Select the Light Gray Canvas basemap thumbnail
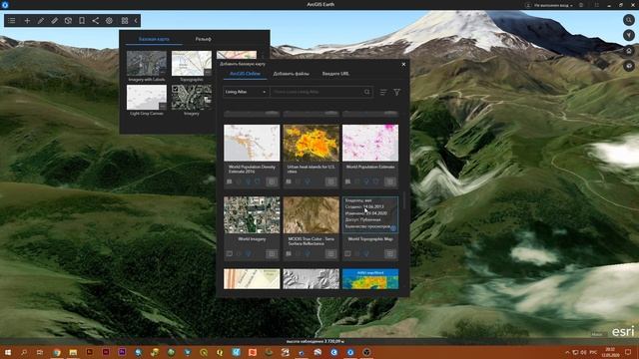Screen dimensions: 639x359 (x=147, y=98)
